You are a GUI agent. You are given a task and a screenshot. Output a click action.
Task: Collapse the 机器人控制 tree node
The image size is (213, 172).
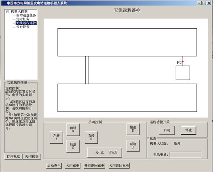coord(7,11)
